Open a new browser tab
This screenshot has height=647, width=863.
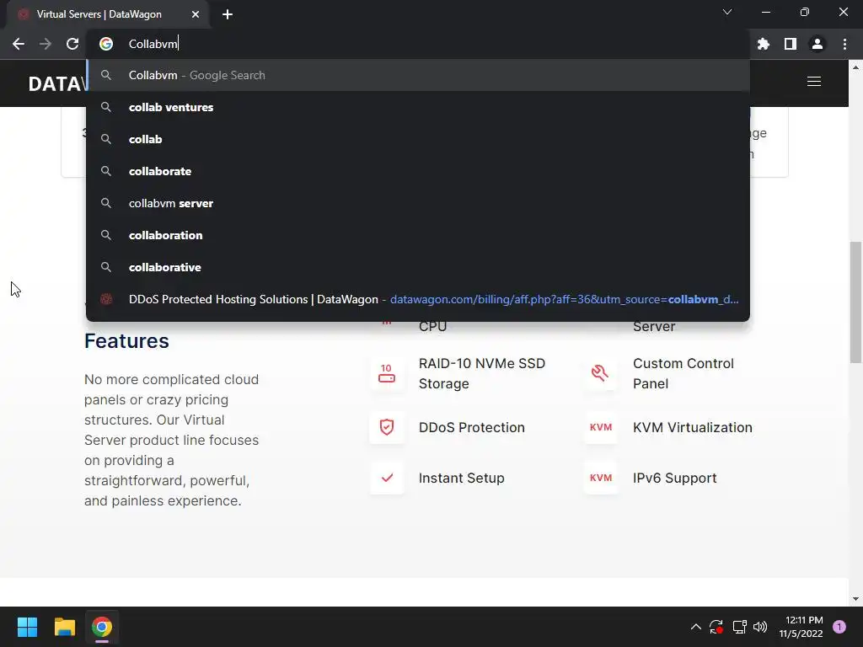[228, 14]
